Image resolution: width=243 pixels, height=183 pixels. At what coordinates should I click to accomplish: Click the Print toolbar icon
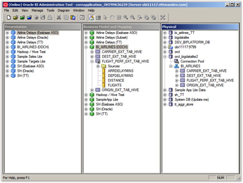(50, 18)
